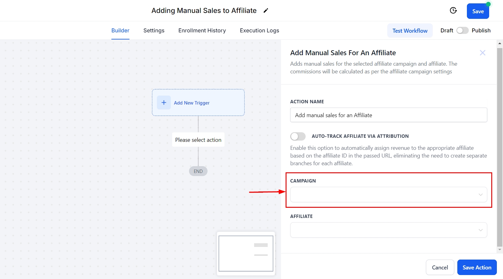The image size is (503, 279).
Task: Open the Affiliate dropdown
Action: [x=382, y=230]
